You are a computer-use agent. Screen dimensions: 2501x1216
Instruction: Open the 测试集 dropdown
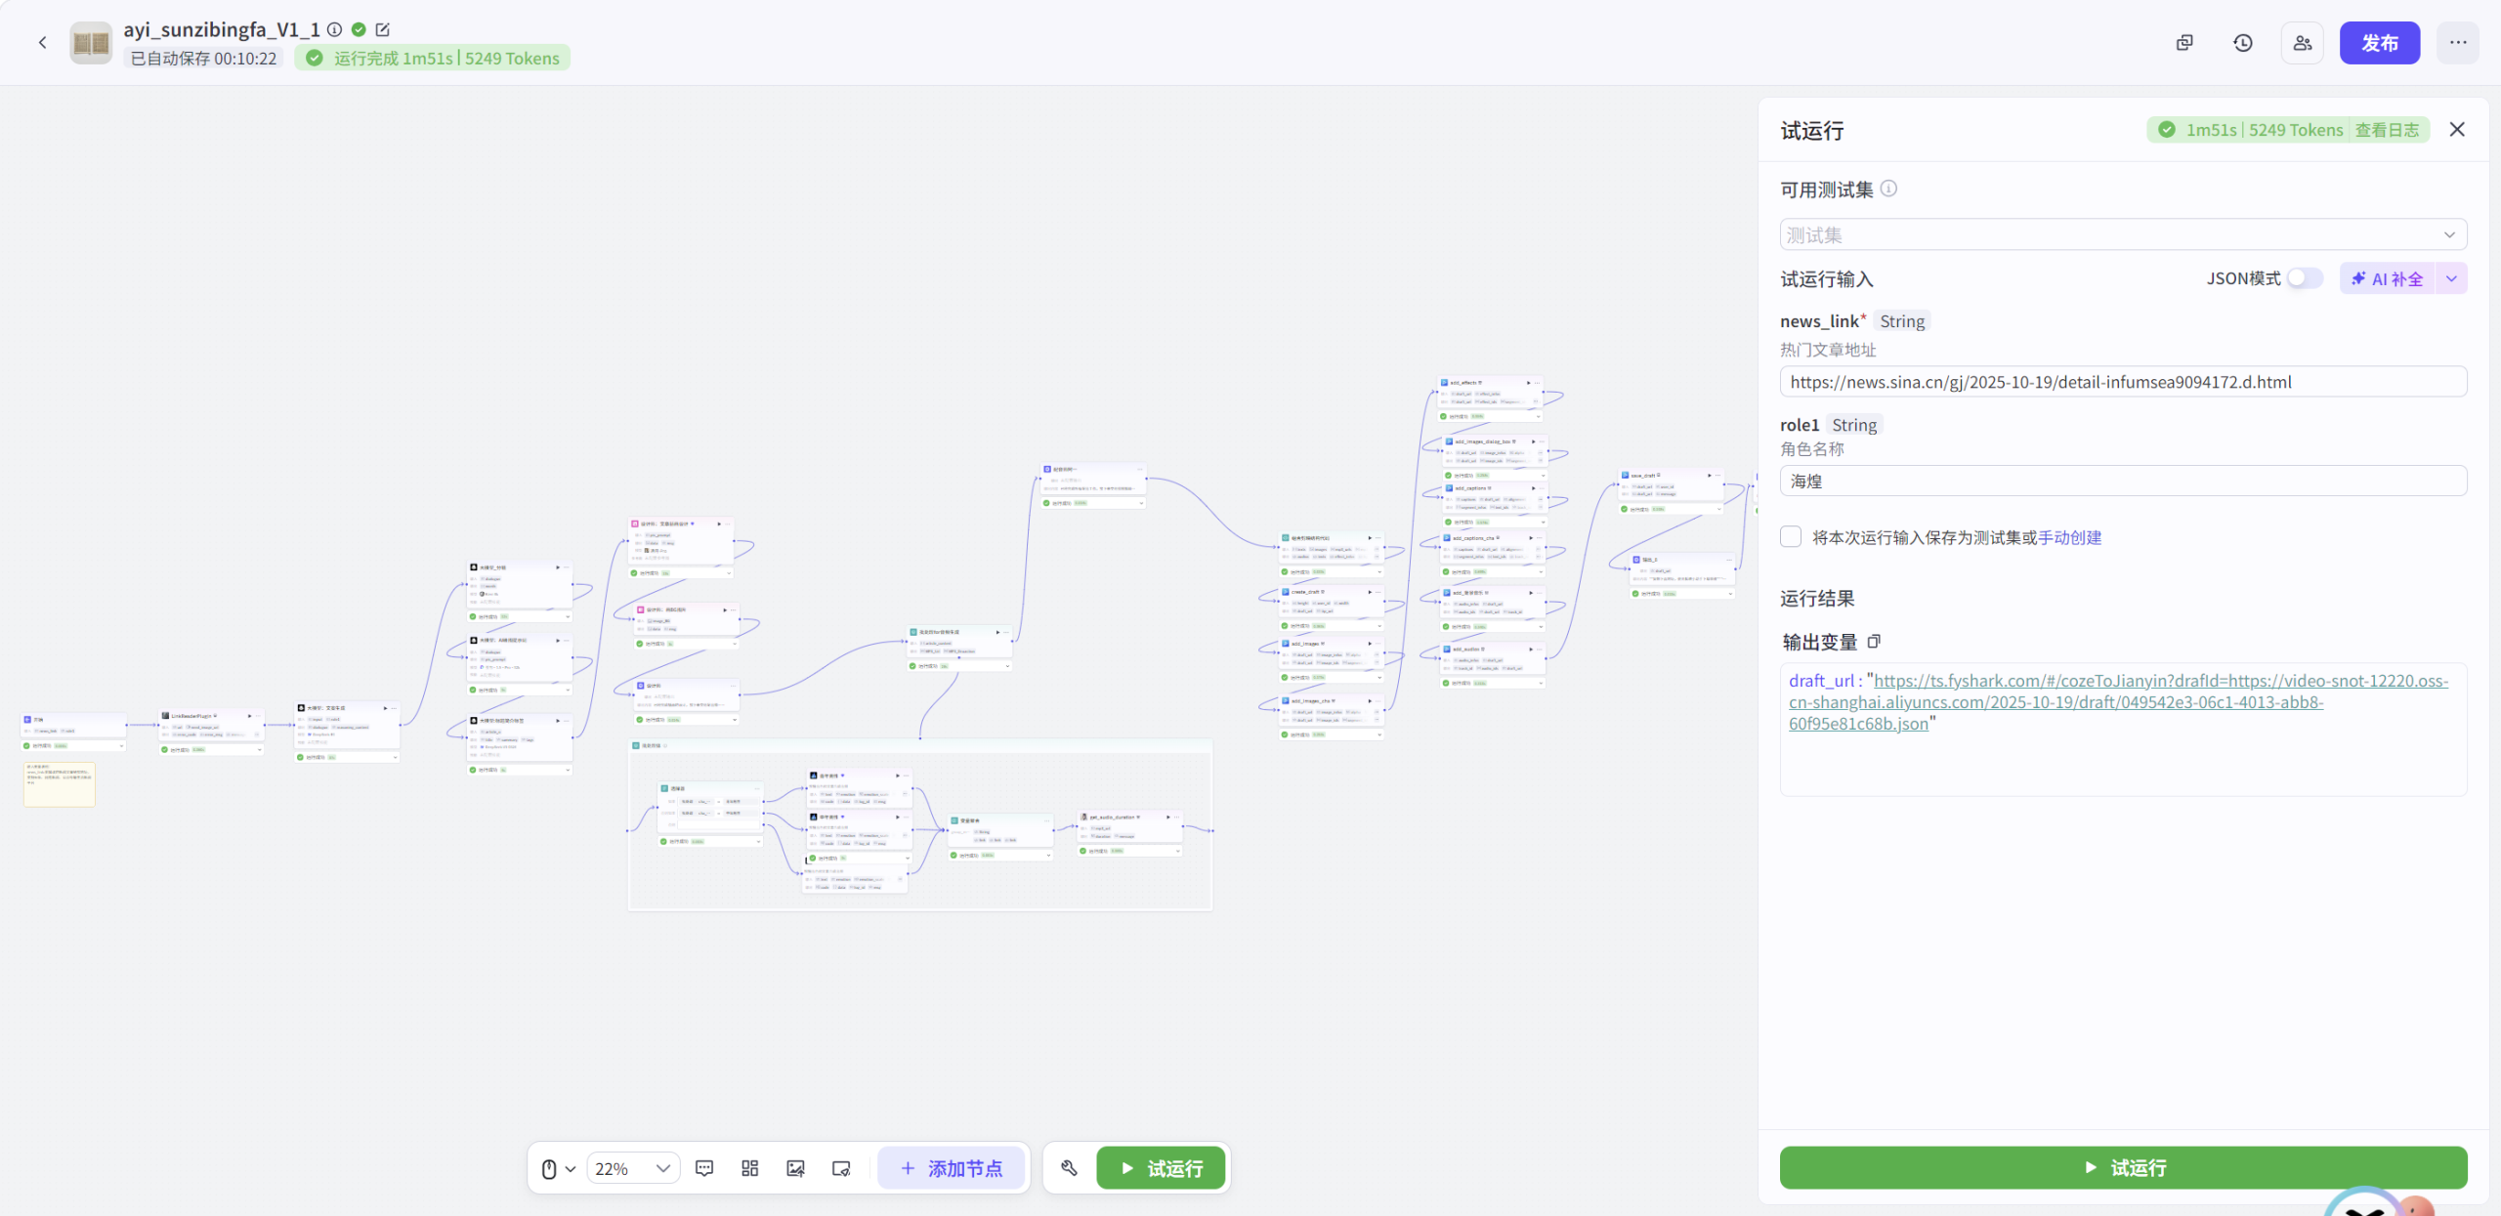2122,234
